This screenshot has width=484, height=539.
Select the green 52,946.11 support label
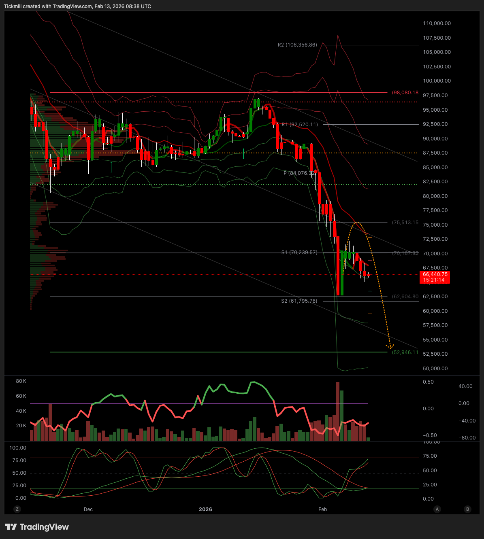(405, 352)
